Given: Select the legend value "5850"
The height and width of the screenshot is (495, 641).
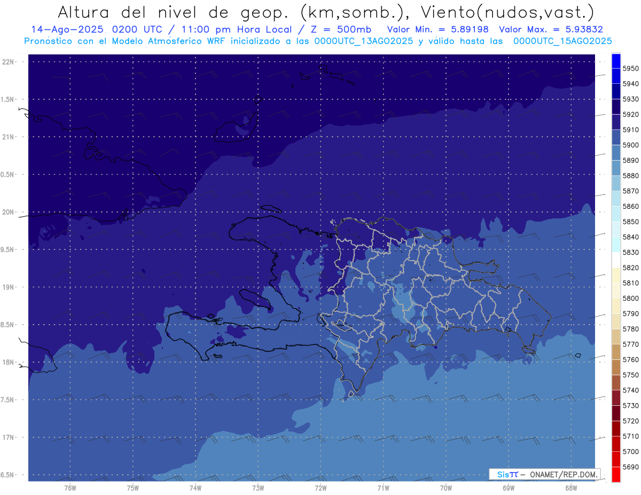Looking at the screenshot, I should 630,222.
